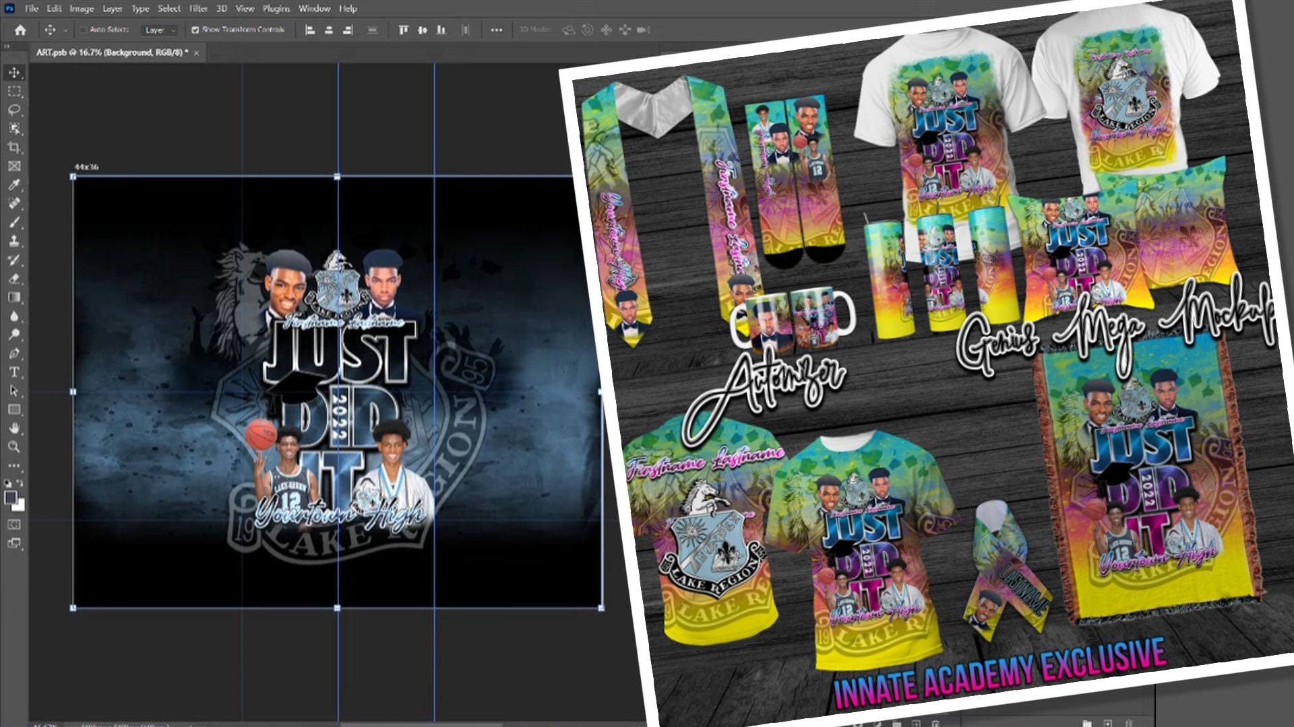
Task: Open the Filter menu
Action: click(199, 9)
